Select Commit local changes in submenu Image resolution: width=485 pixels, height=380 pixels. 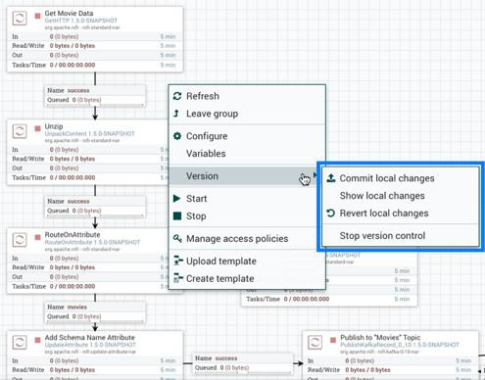(401, 178)
